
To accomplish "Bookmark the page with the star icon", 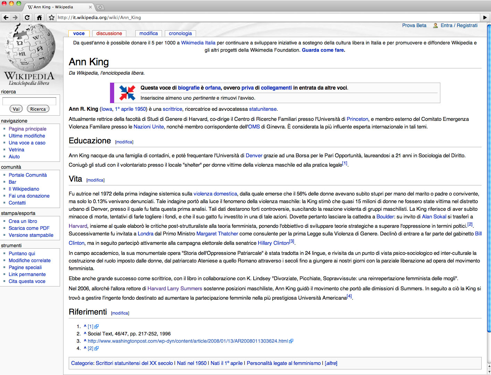I will point(52,17).
